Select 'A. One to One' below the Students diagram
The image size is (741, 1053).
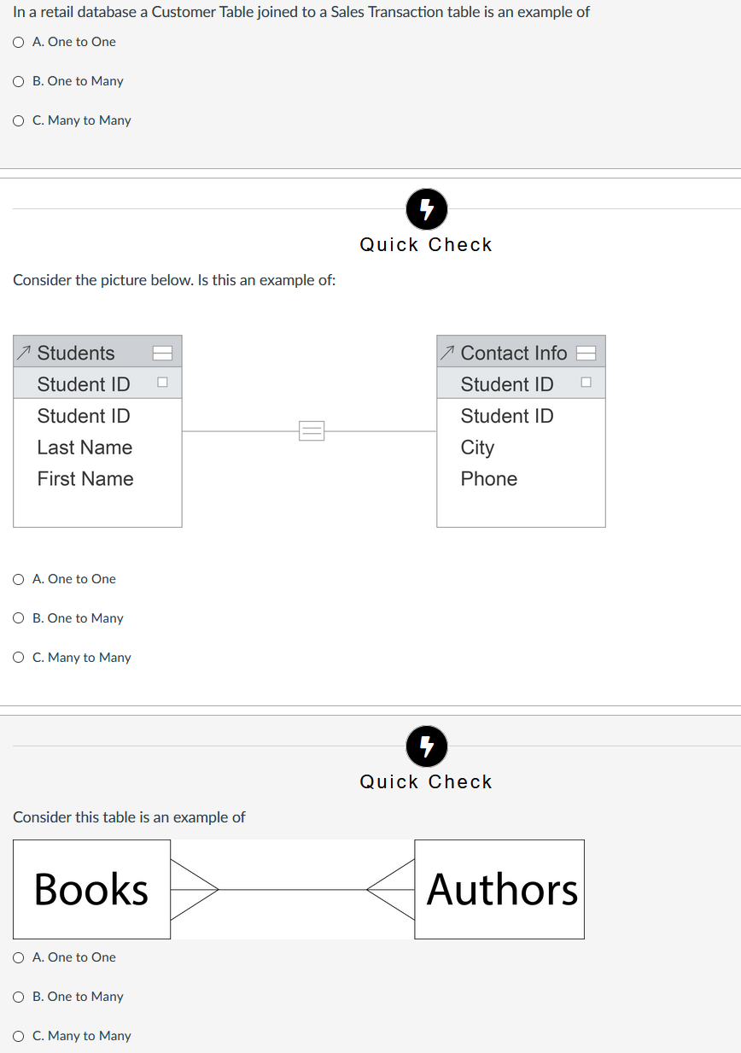pyautogui.click(x=18, y=579)
